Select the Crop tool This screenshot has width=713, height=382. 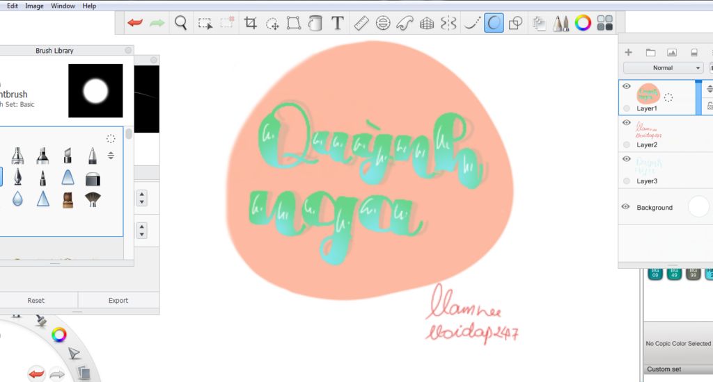(250, 23)
